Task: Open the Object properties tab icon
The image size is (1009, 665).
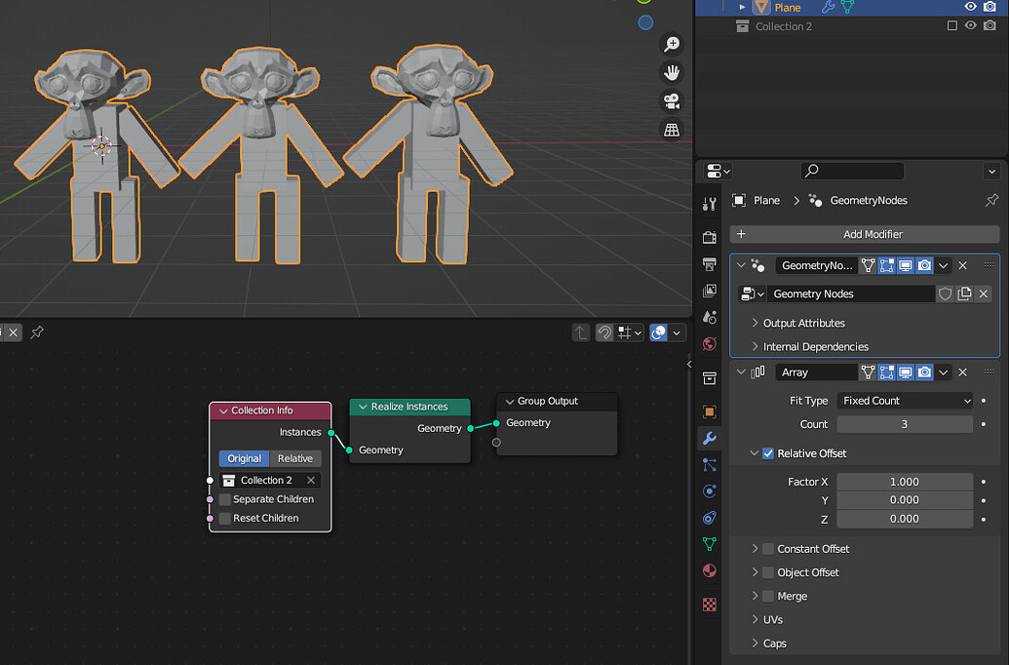Action: (x=709, y=411)
